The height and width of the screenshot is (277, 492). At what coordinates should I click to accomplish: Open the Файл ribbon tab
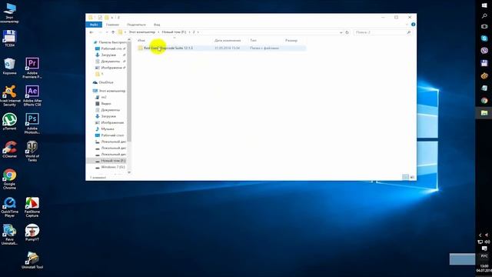click(x=94, y=25)
